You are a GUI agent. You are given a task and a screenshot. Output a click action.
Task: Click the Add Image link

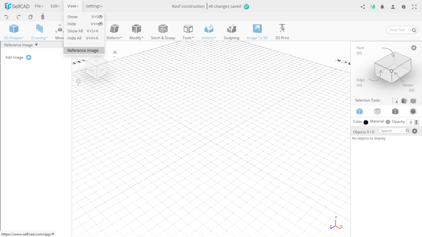14,57
